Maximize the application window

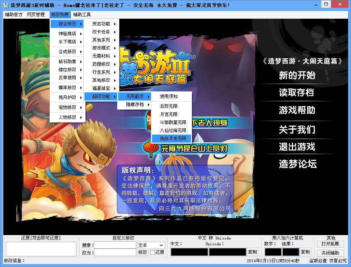(326, 4)
